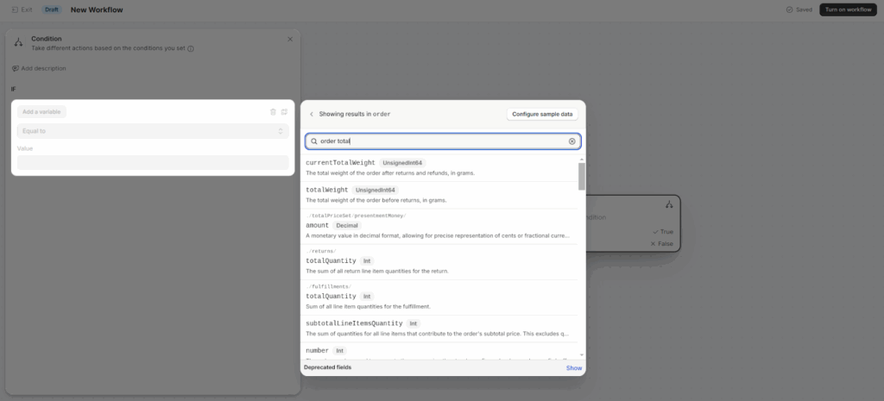Click the Exit button at top left

pyautogui.click(x=23, y=9)
